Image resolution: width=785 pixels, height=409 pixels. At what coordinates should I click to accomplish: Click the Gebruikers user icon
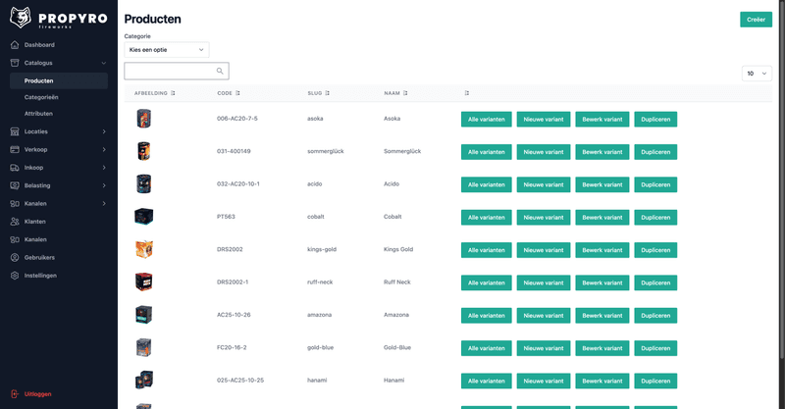point(15,257)
